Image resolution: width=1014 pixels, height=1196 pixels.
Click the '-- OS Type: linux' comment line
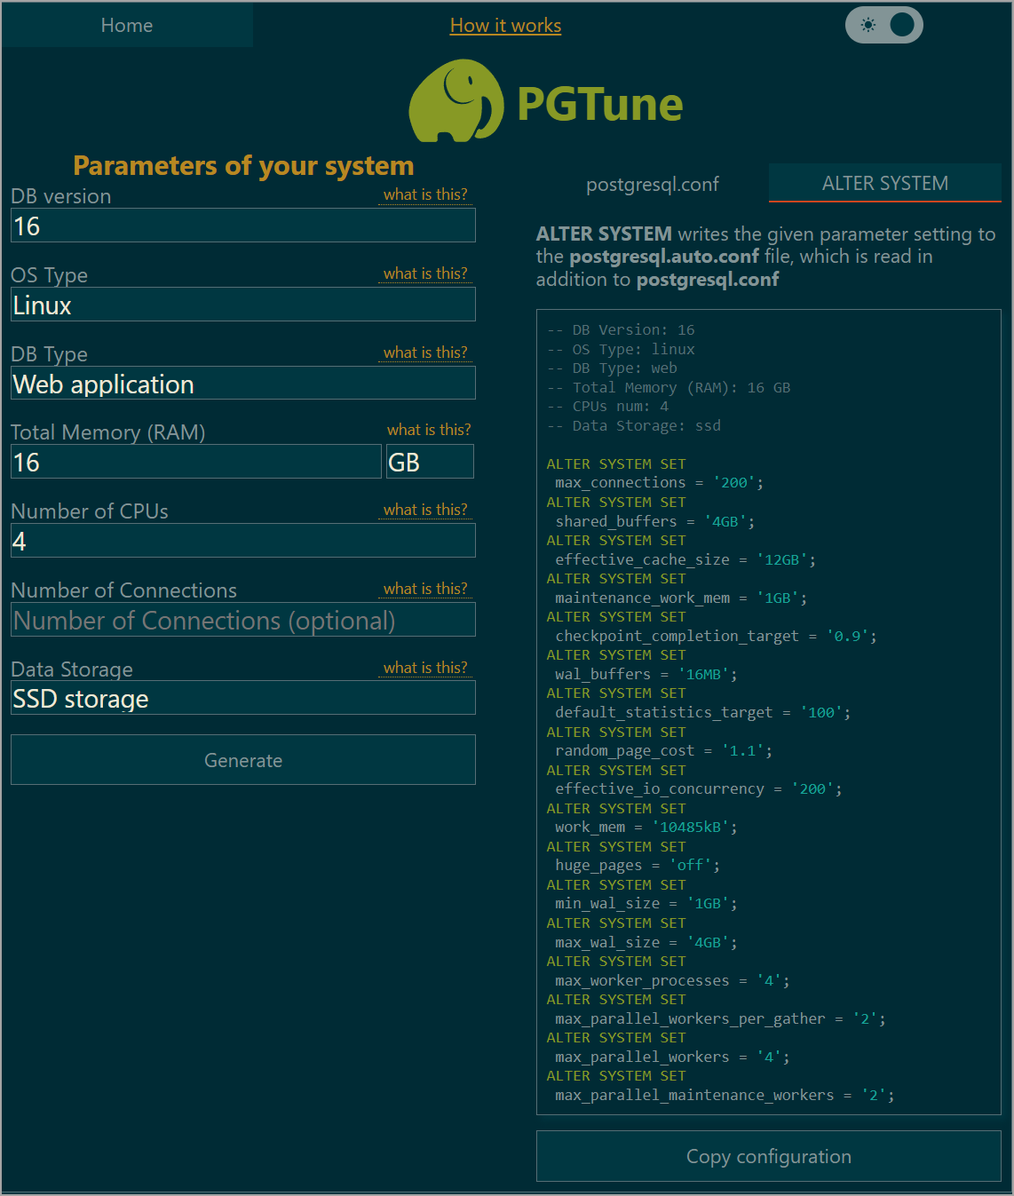tap(621, 349)
